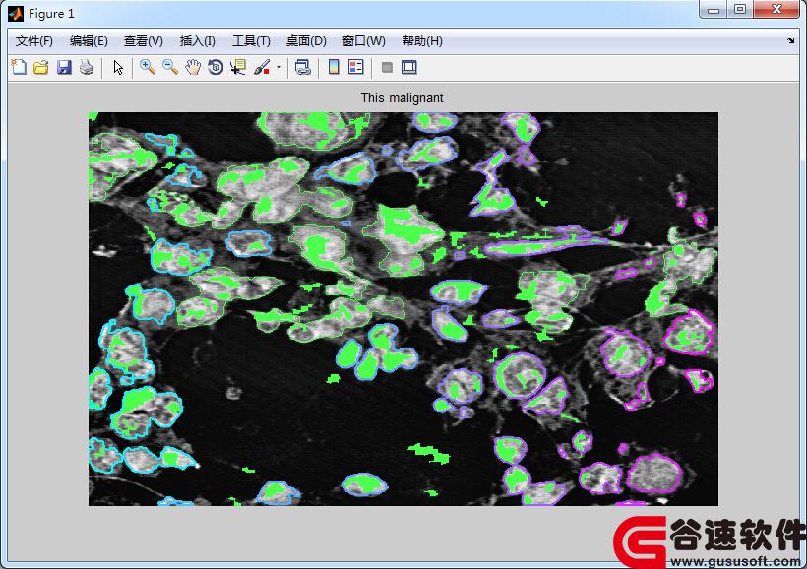
Task: Maximize the Figure 1 window
Action: click(x=740, y=9)
